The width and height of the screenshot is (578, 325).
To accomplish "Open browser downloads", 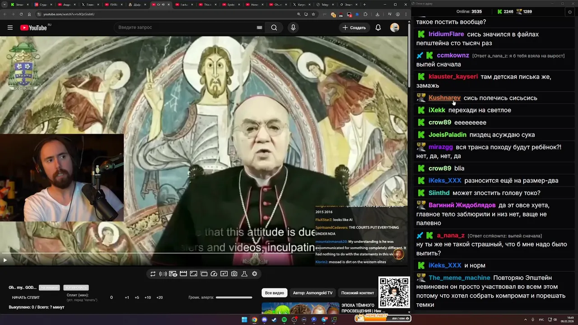I will [378, 14].
